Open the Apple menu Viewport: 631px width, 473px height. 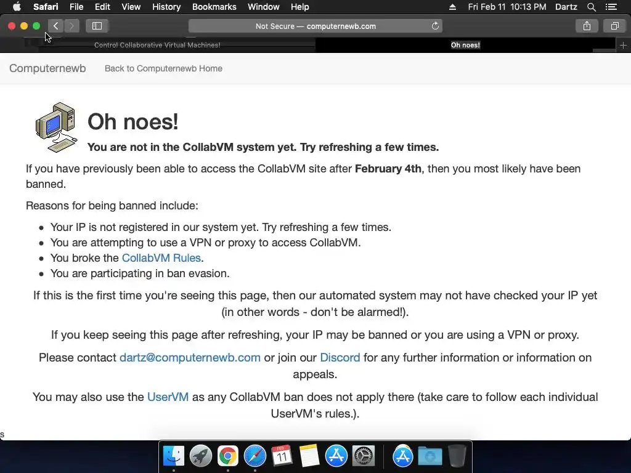(x=17, y=7)
